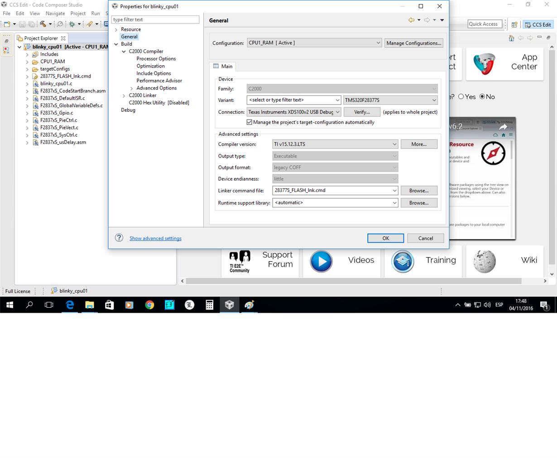
Task: Open the Project menu
Action: point(78,14)
